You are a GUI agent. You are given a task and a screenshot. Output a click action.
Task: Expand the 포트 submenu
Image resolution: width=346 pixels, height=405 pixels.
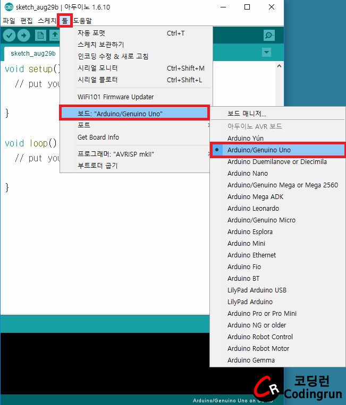134,125
